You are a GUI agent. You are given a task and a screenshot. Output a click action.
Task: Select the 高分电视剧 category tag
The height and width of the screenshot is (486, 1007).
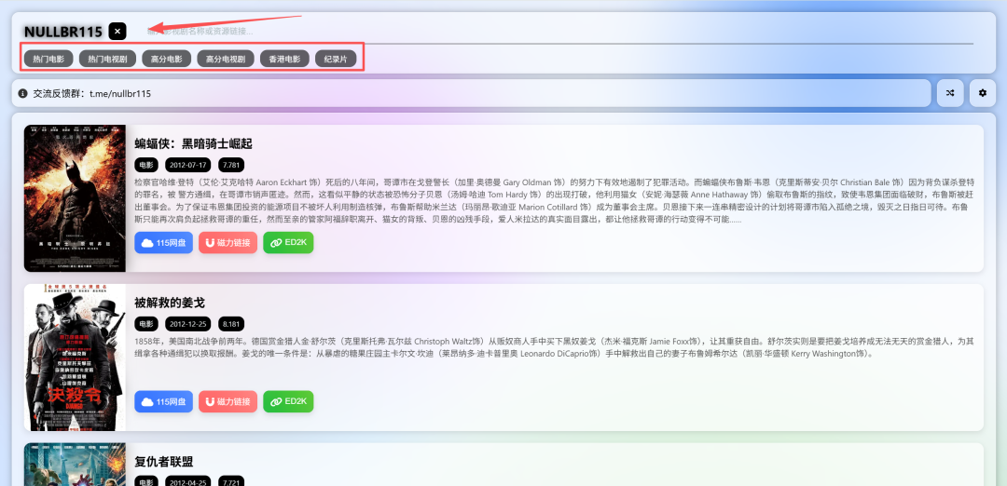coord(226,59)
